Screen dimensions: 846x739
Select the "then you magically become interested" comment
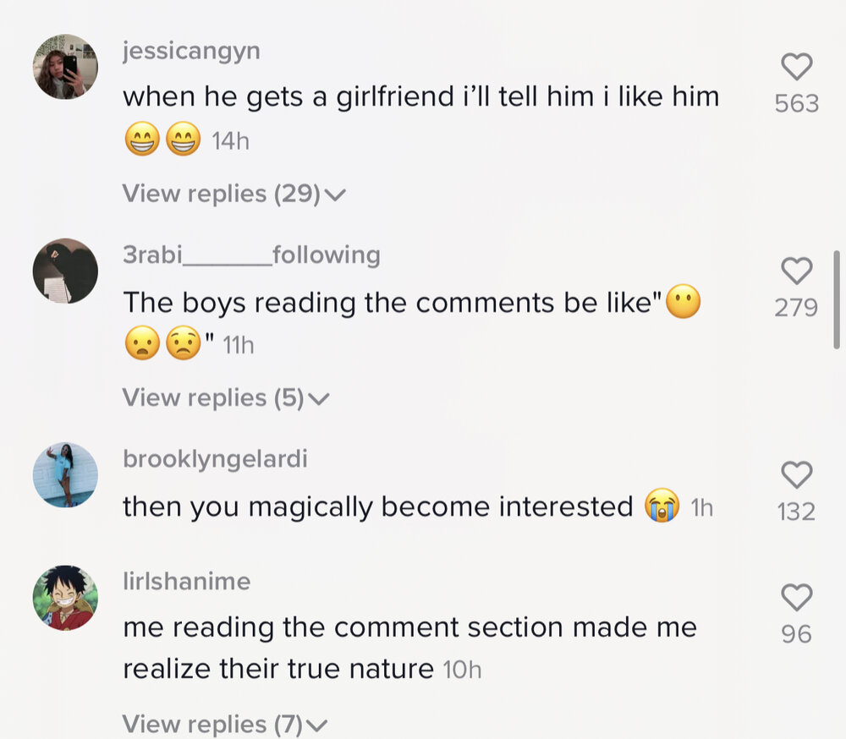pos(377,506)
